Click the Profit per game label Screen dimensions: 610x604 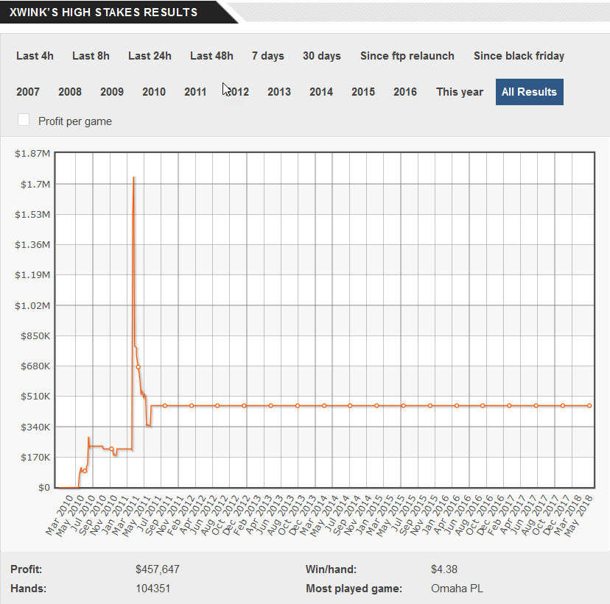(x=75, y=121)
